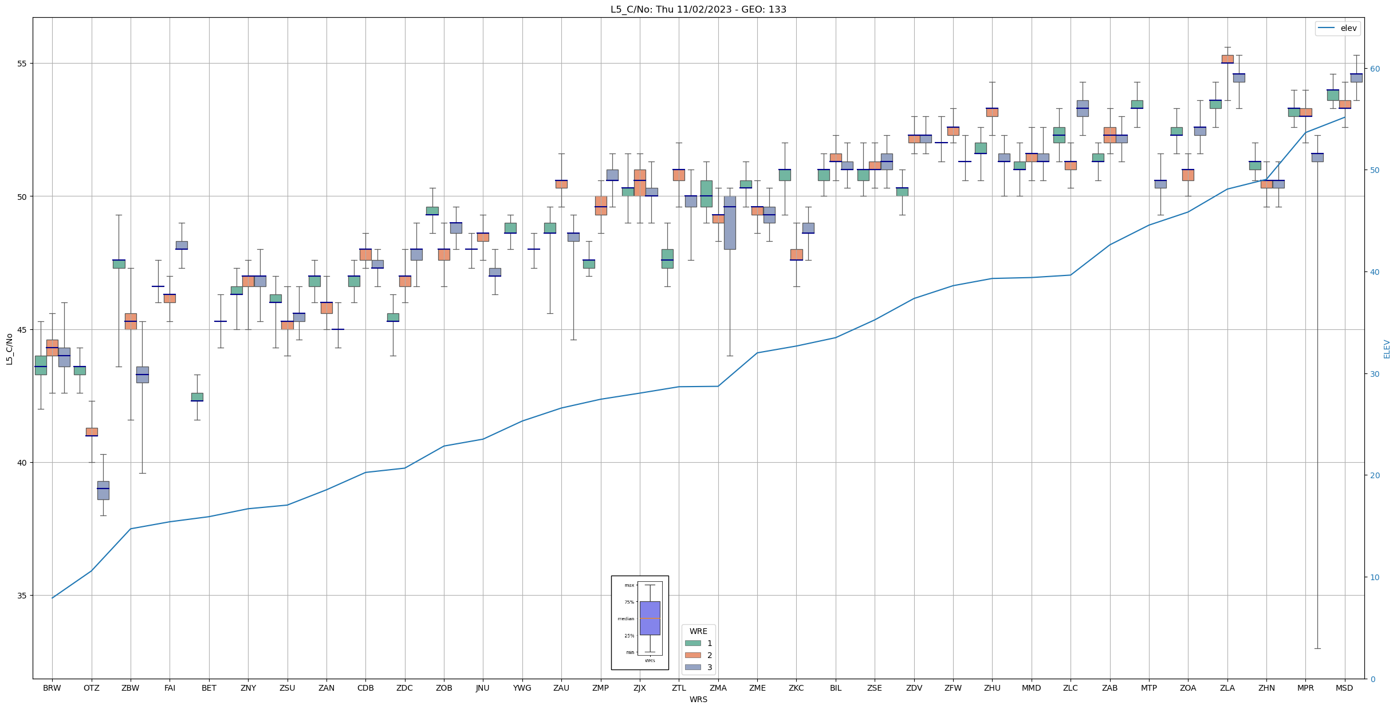This screenshot has width=1397, height=709.
Task: Click the JNU x-axis label
Action: tap(483, 688)
